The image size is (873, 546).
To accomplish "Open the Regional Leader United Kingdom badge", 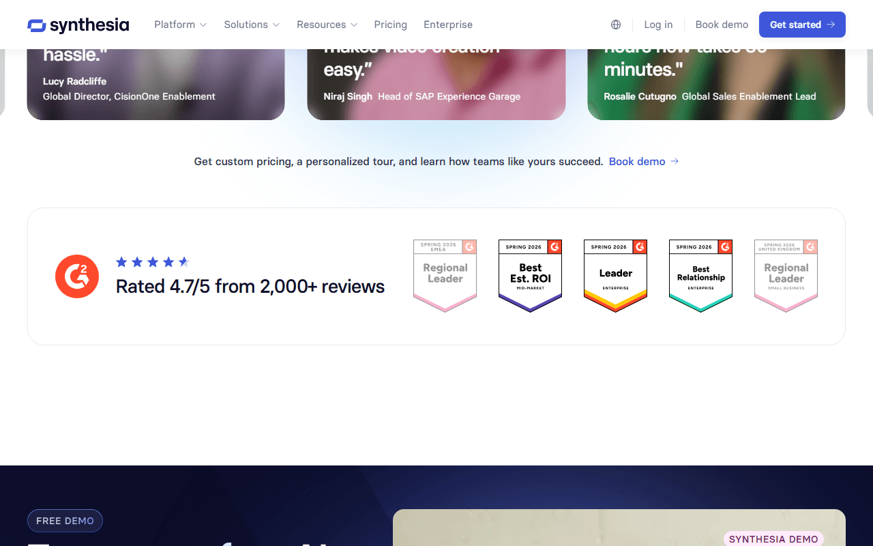I will pos(786,276).
